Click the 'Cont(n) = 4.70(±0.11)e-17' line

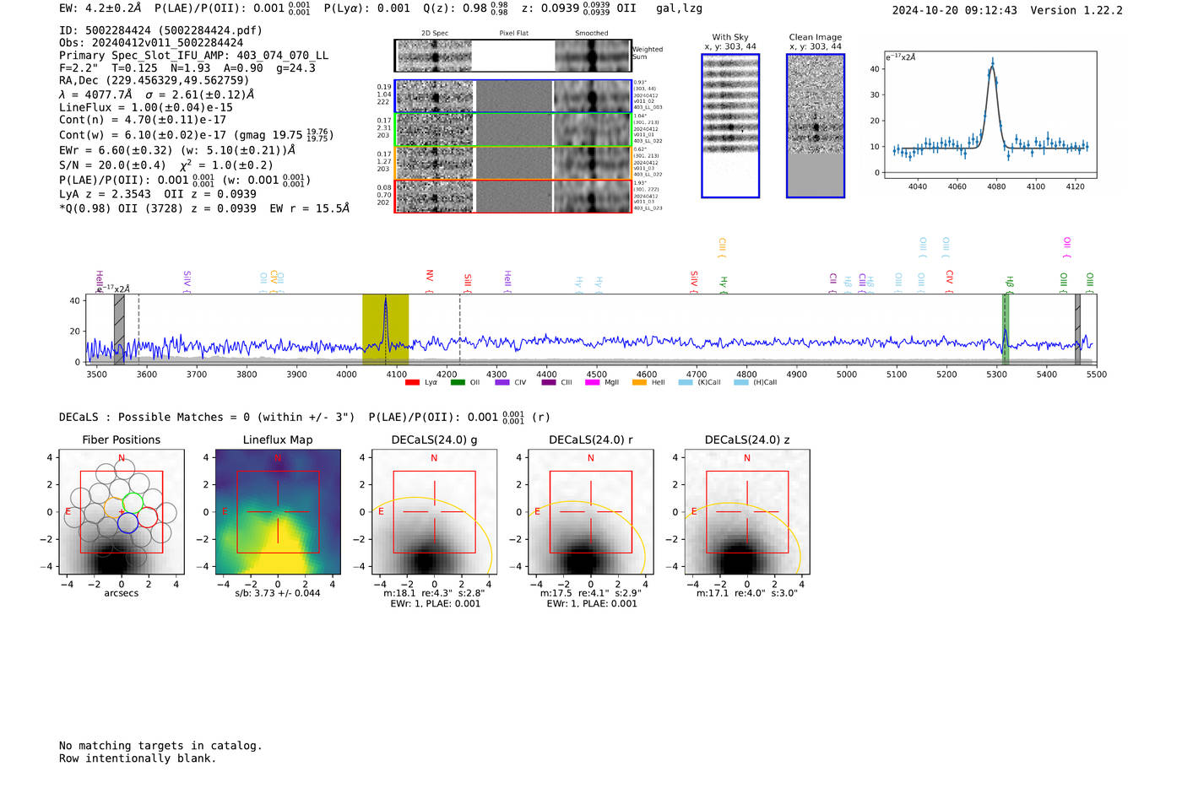click(x=143, y=120)
